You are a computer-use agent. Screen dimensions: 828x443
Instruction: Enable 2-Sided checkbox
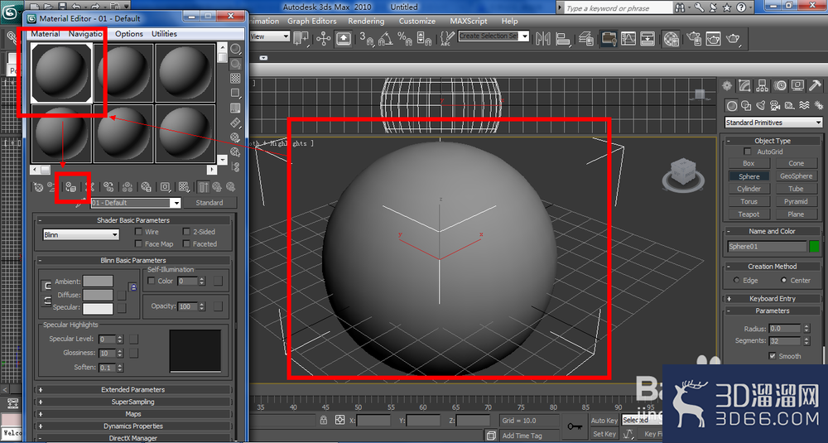(x=186, y=231)
